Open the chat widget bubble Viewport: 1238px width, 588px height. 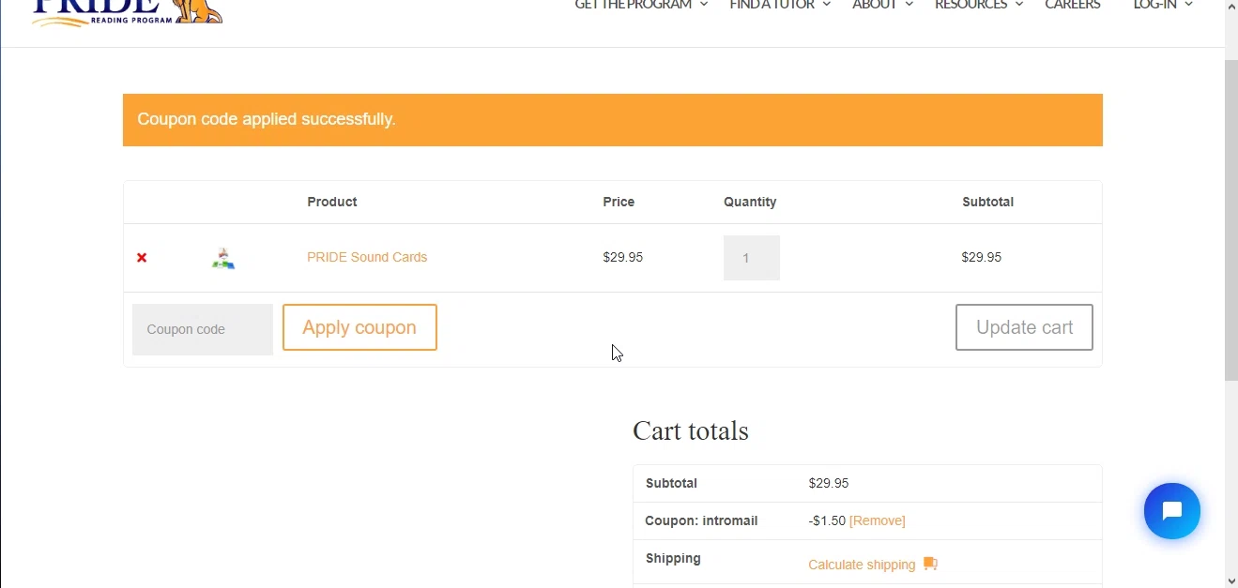(1172, 511)
